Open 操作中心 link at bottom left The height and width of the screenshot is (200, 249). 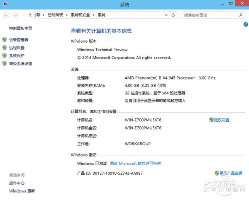17,183
